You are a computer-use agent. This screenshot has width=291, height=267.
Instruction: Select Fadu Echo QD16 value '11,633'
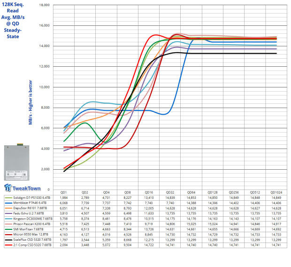[149, 213]
